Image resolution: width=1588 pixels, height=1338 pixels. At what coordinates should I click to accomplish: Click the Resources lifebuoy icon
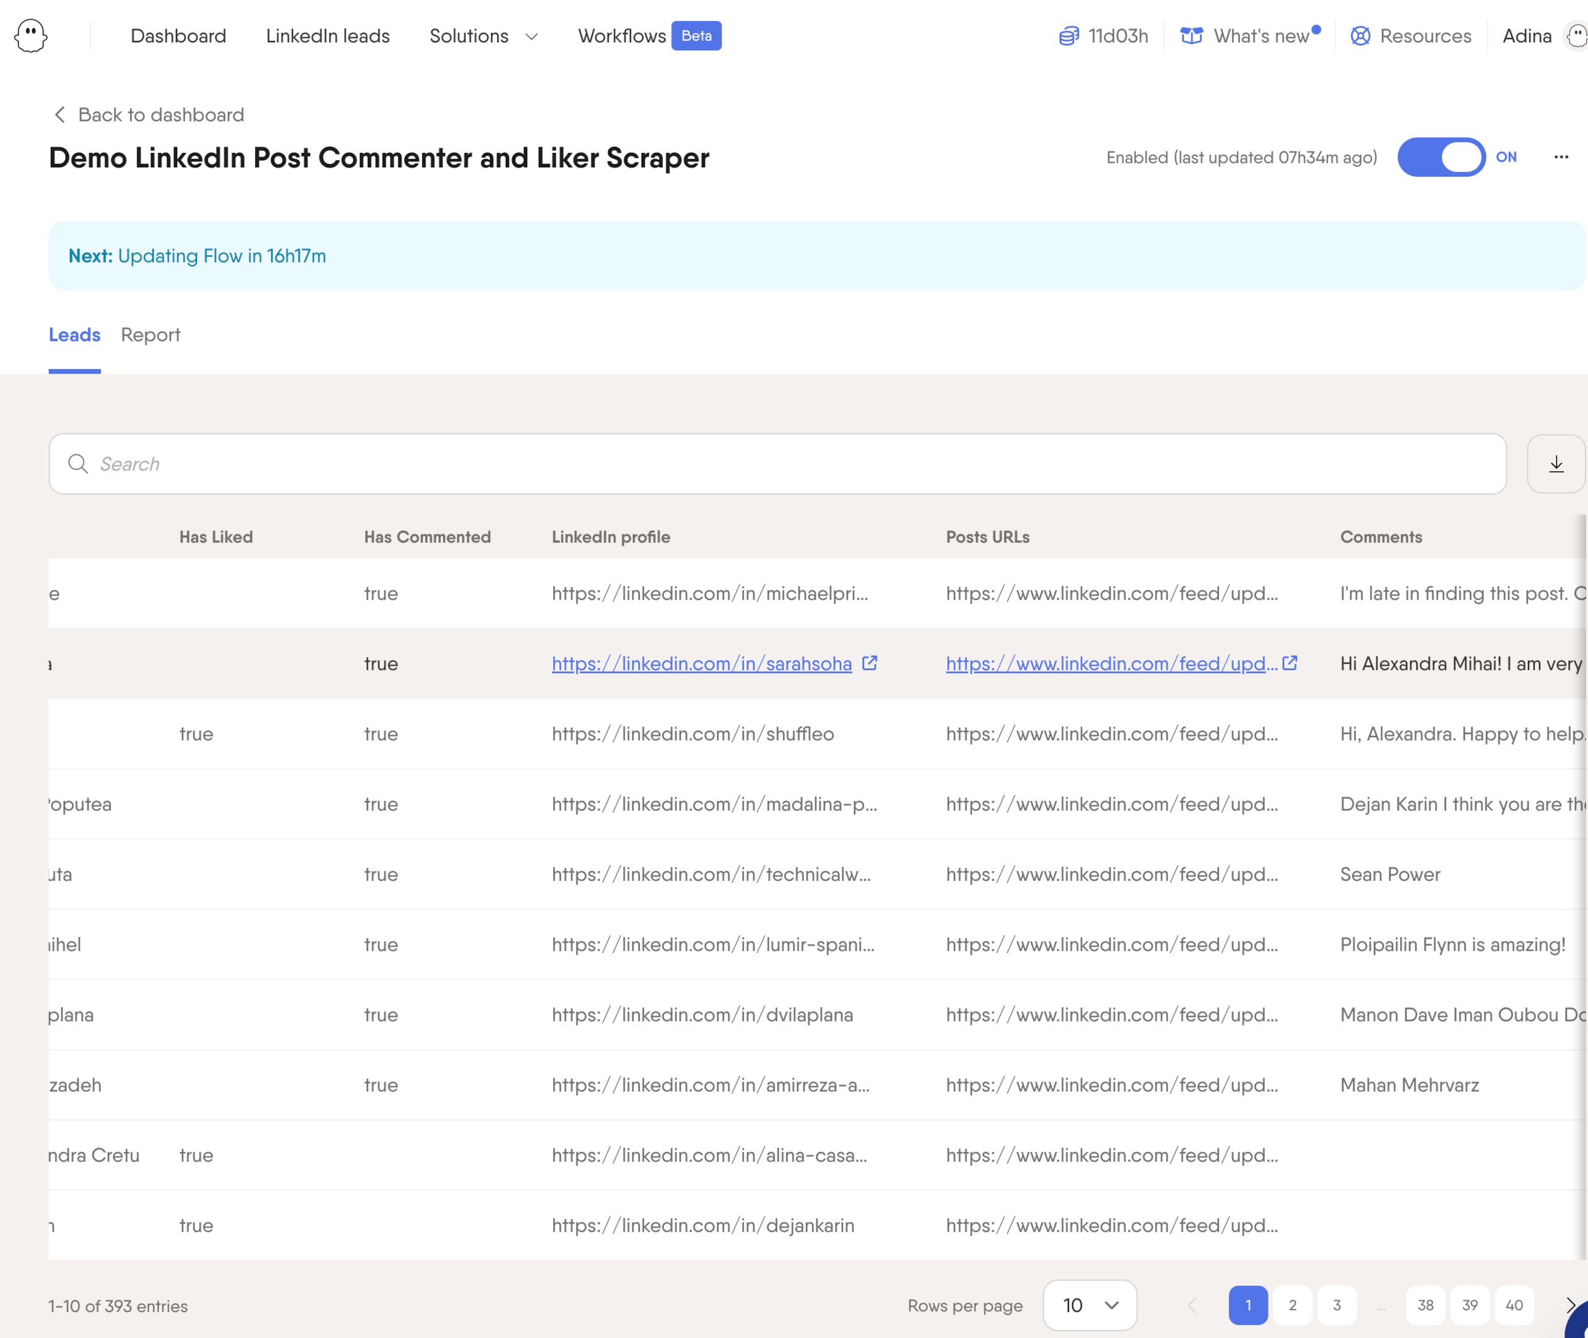tap(1359, 36)
